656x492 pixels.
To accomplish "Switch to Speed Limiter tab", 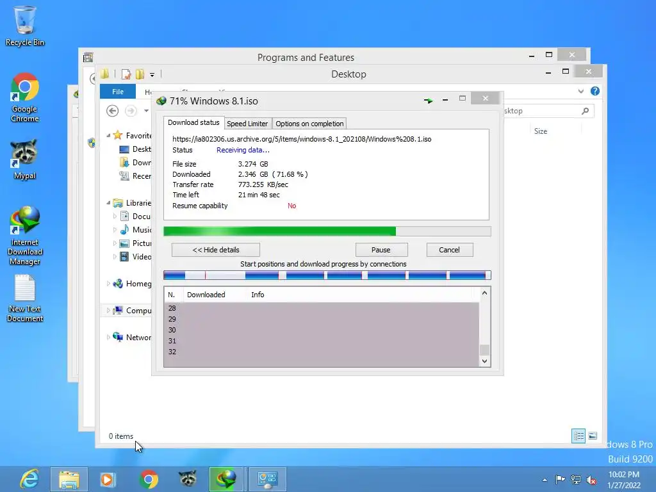I will pos(247,124).
